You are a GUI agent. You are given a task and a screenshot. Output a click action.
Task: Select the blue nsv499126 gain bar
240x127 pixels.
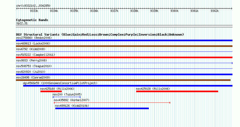click(102, 108)
